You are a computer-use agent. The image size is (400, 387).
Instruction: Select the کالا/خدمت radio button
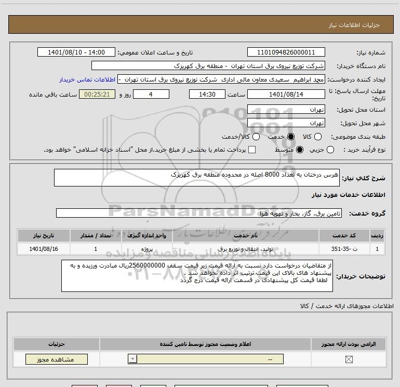coord(256,137)
